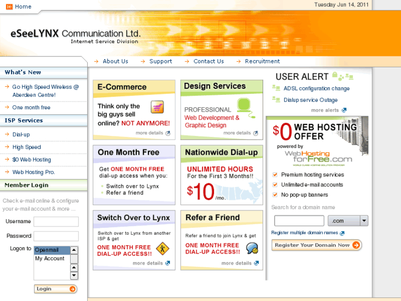Image resolution: width=401 pixels, height=301 pixels.
Task: Click the more details icon in Switch Over to Lynx
Action: (168, 263)
